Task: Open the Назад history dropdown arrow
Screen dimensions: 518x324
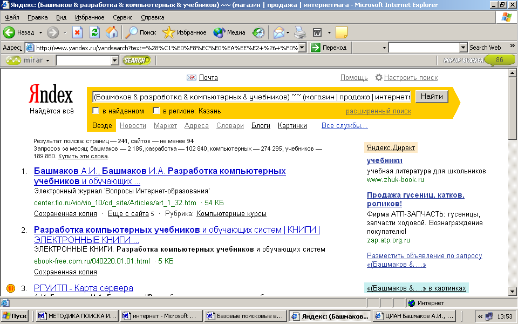Action: (40, 33)
